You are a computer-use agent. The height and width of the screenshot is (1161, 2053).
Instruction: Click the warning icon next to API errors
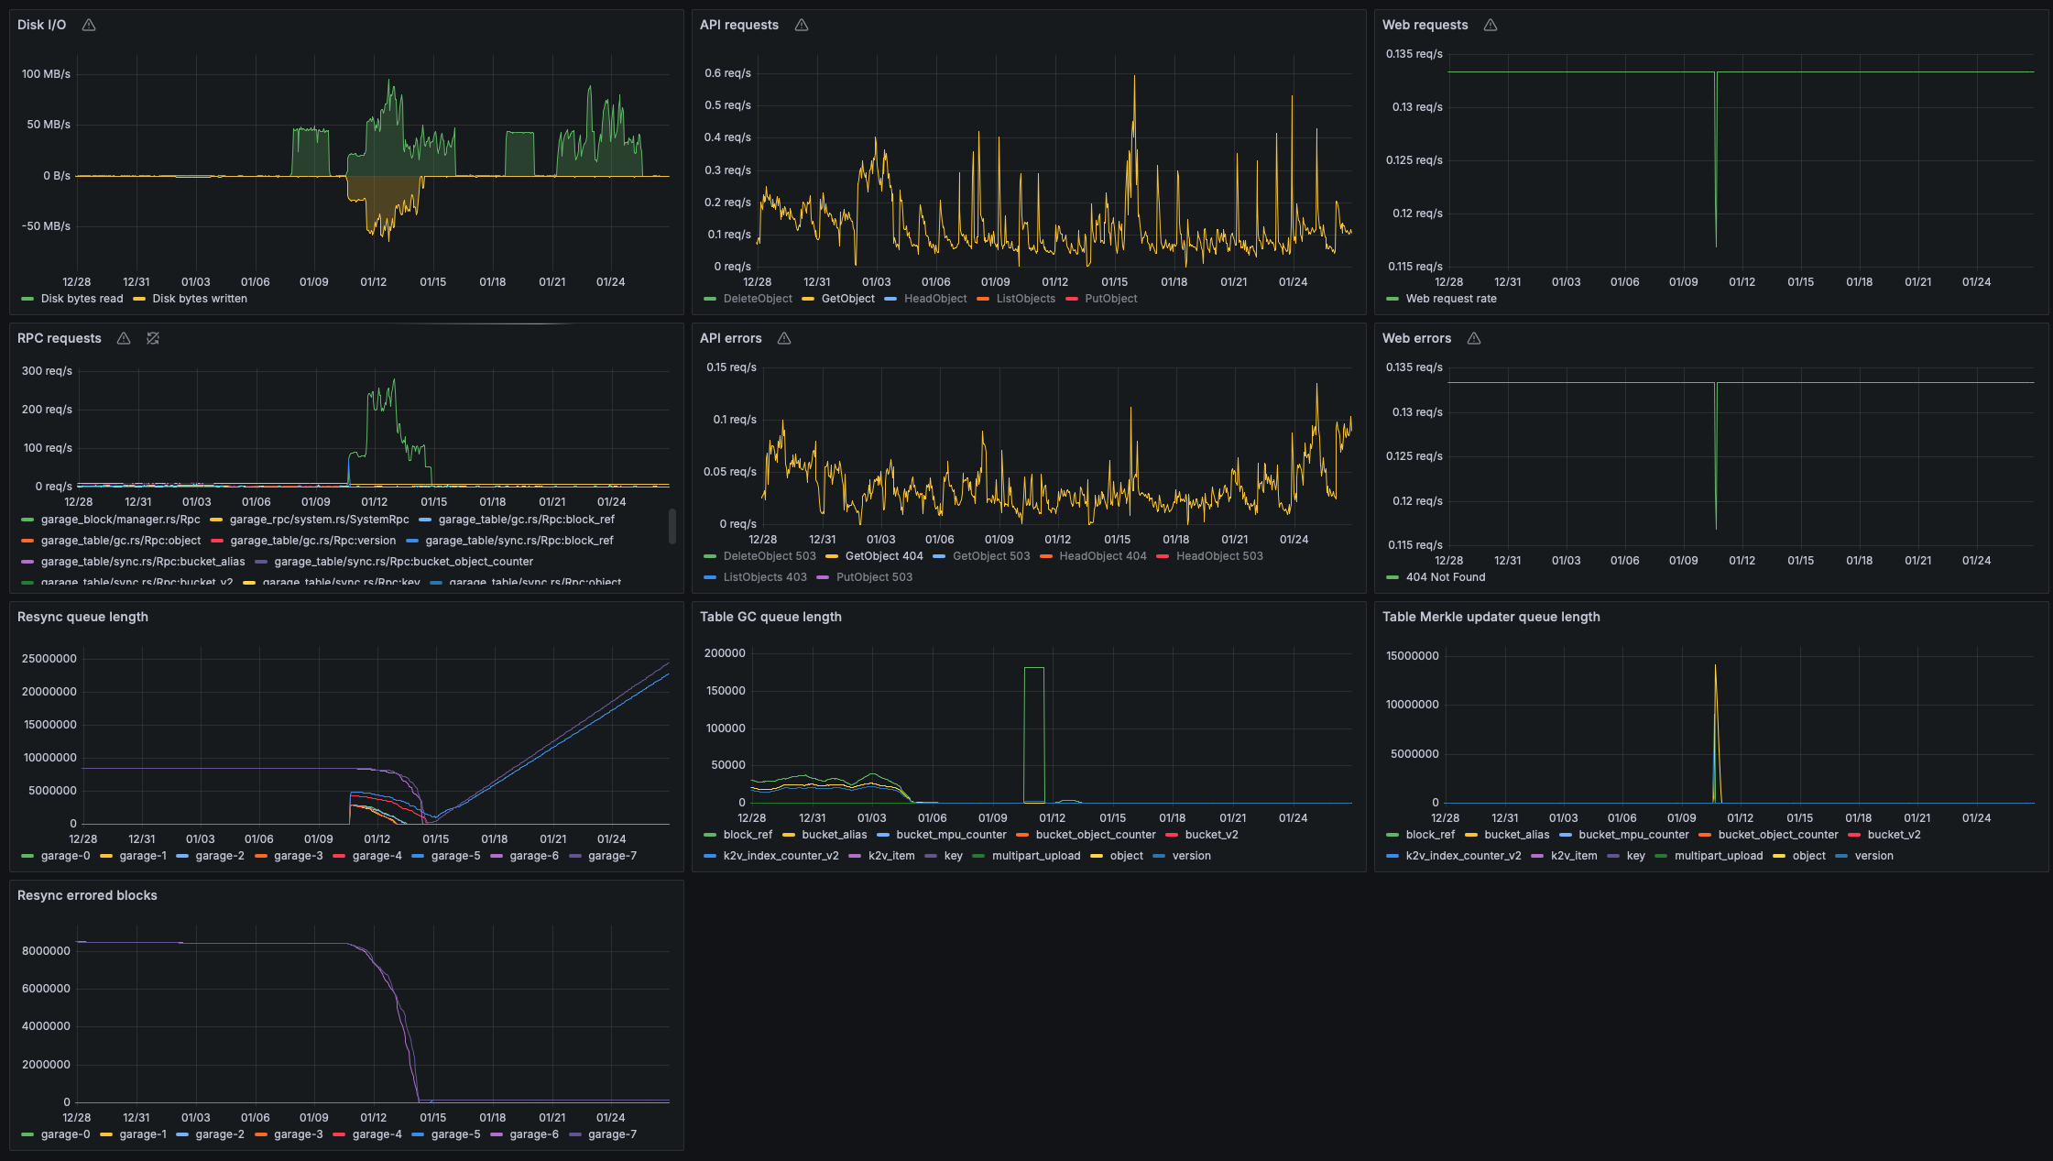784,338
